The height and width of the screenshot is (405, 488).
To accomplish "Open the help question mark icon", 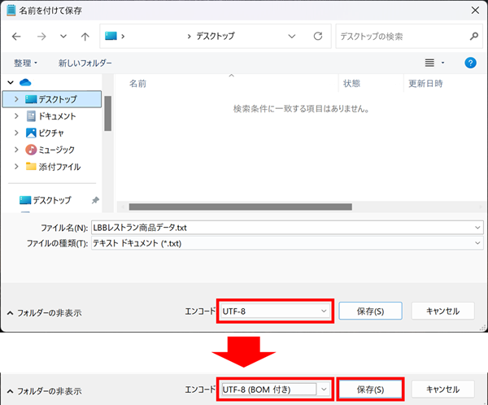I will click(x=469, y=63).
